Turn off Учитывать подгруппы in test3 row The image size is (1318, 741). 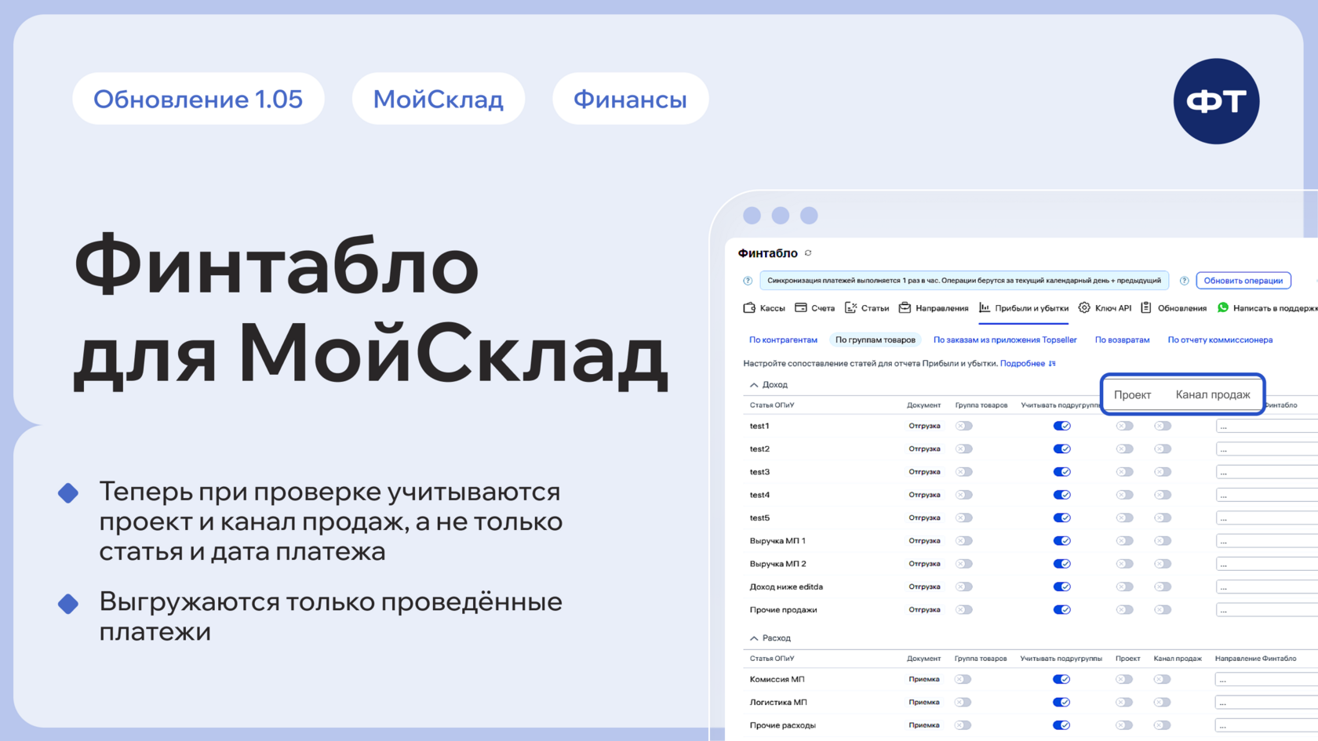[x=1062, y=472]
